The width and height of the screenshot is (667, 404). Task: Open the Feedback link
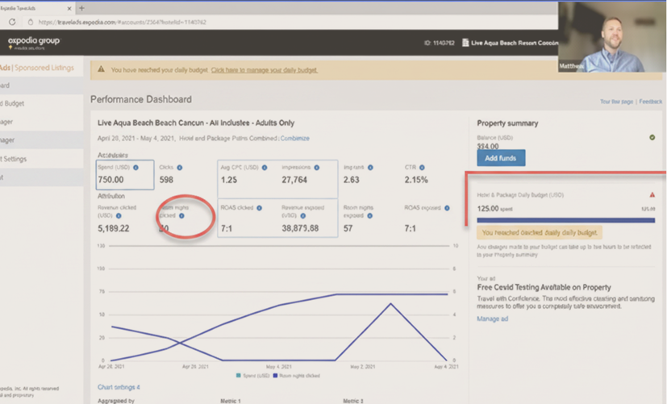[650, 102]
